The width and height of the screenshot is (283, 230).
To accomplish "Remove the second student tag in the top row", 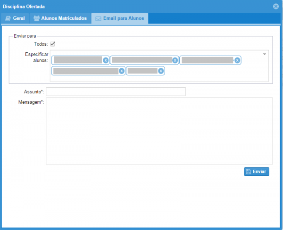I will (175, 60).
